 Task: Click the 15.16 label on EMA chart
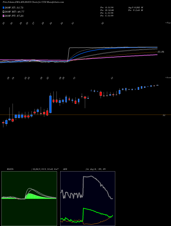coord(161,52)
